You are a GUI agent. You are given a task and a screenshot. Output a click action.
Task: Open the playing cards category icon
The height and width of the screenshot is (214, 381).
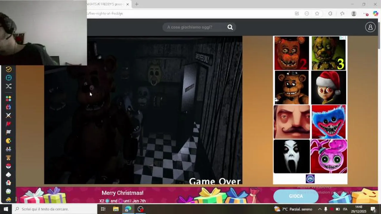coord(9,183)
